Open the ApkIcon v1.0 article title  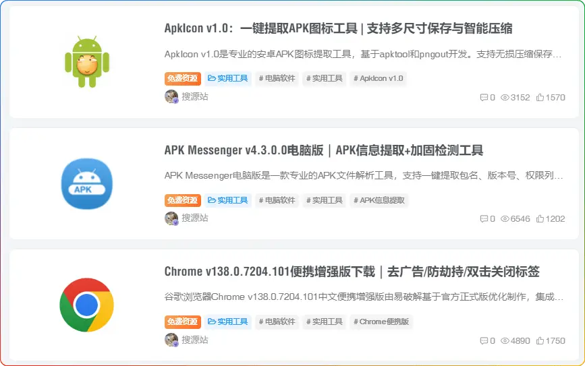pos(339,28)
